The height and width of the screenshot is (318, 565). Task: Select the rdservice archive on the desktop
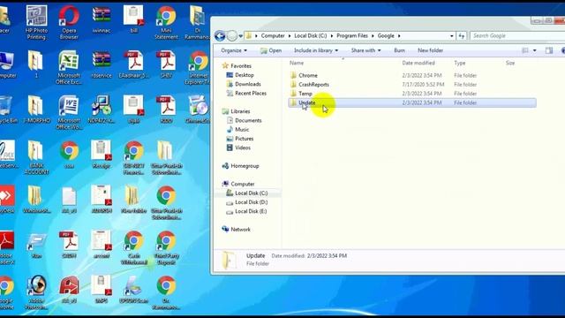point(102,64)
